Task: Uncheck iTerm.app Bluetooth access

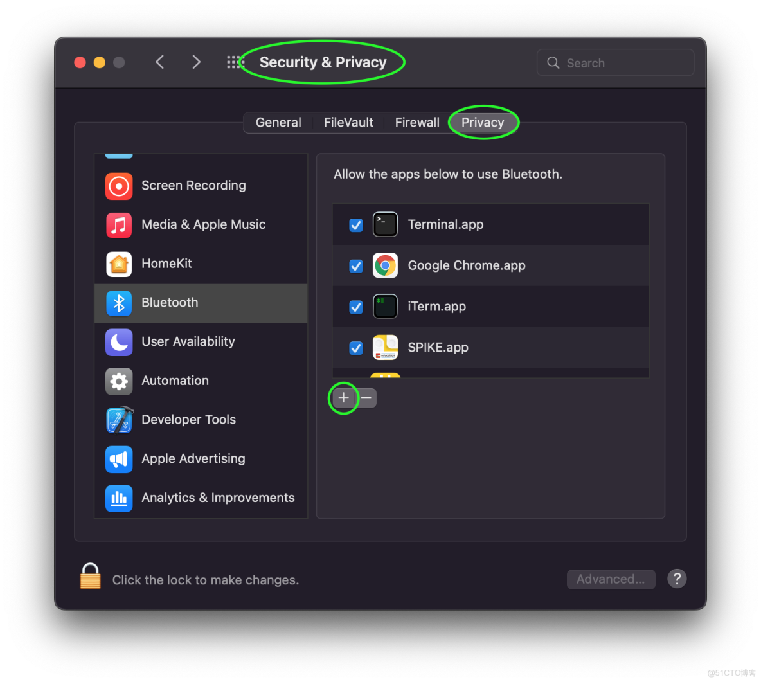Action: [x=355, y=307]
